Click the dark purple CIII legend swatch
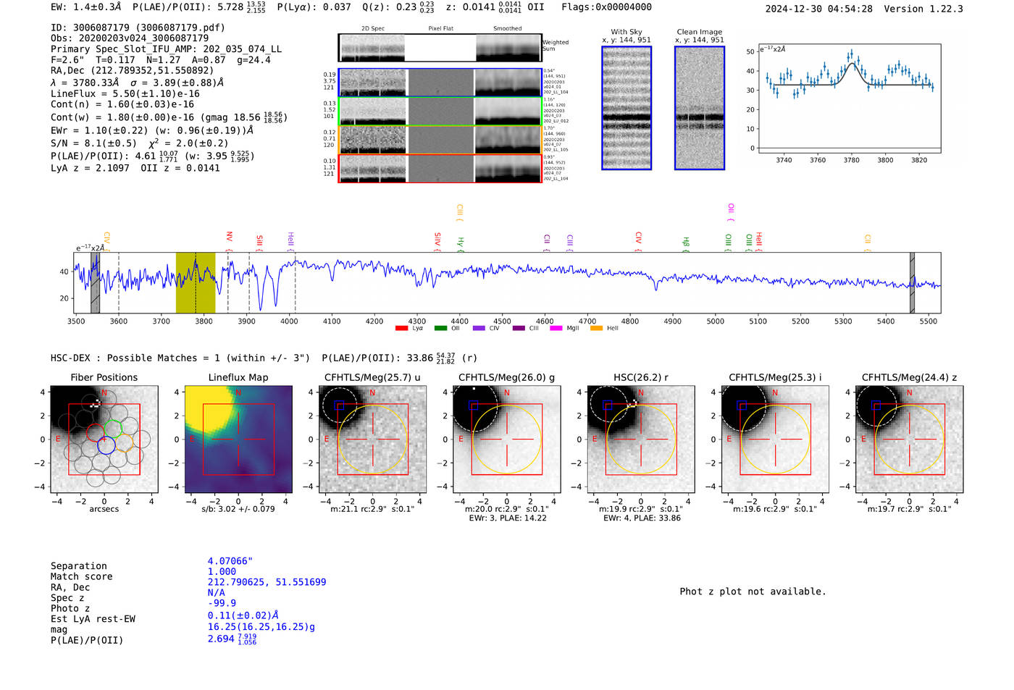 (x=519, y=328)
